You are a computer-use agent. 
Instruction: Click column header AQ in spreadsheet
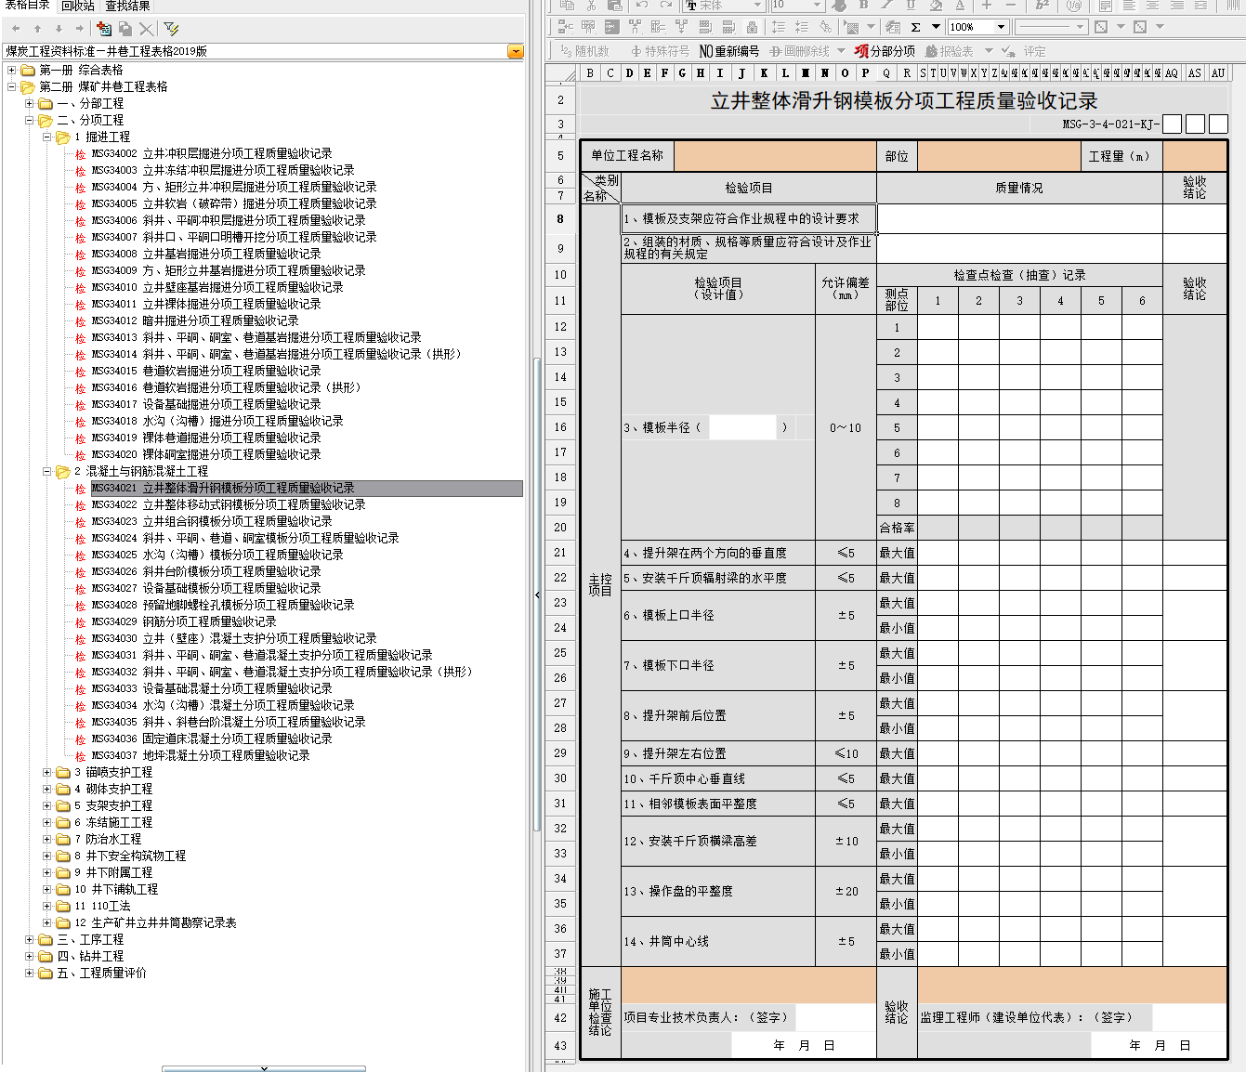[x=1171, y=72]
